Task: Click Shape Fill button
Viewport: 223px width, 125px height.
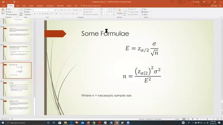Action: pyautogui.click(x=132, y=9)
